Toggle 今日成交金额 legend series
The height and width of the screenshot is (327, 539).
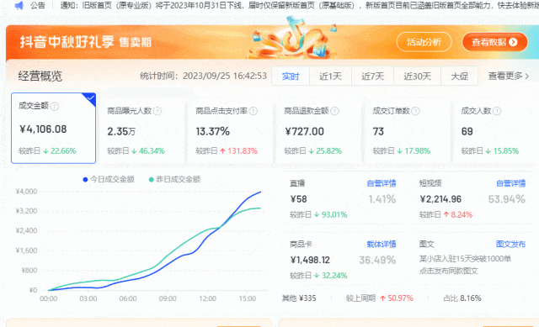pos(109,179)
